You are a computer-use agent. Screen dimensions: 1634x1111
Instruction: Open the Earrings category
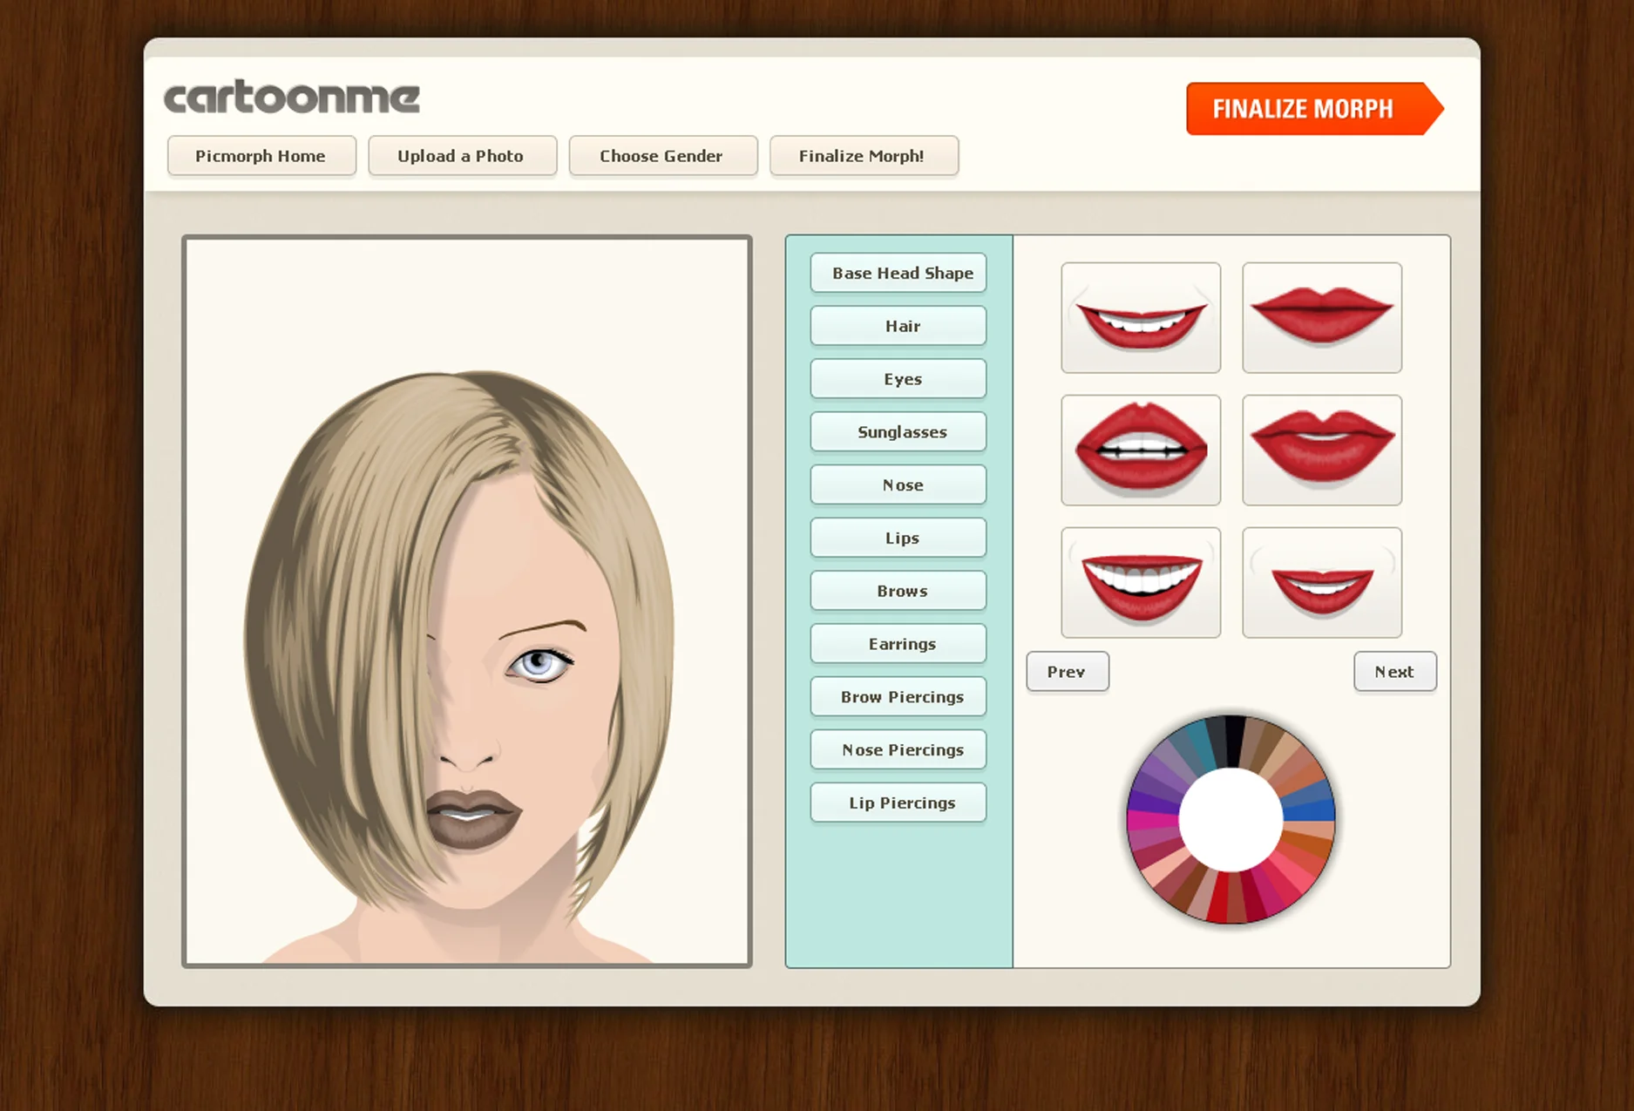click(x=898, y=644)
